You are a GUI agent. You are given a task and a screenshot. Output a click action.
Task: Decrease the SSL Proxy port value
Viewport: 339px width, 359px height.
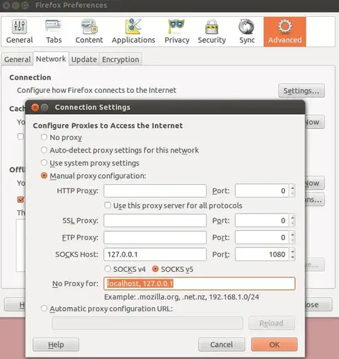point(293,223)
